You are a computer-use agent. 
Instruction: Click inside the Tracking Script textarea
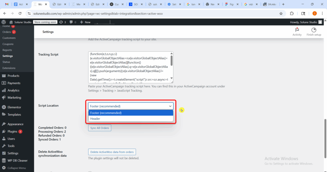coord(129,67)
